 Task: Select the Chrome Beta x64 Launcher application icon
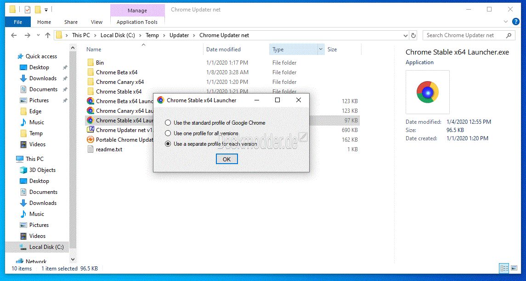(90, 101)
